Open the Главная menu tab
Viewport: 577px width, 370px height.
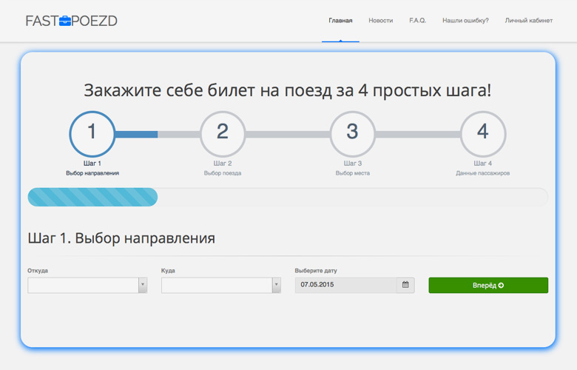tap(340, 21)
